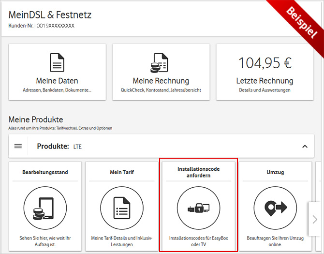324x254 pixels.
Task: Click the Meine Daten heading
Action: pyautogui.click(x=57, y=81)
